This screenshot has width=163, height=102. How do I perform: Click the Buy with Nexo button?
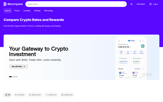pyautogui.click(x=18, y=67)
